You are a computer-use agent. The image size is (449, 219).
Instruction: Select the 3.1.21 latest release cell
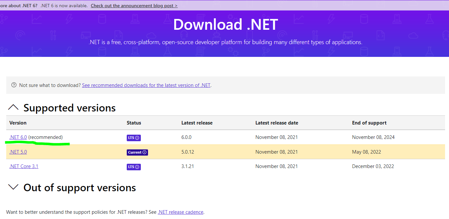(x=188, y=166)
